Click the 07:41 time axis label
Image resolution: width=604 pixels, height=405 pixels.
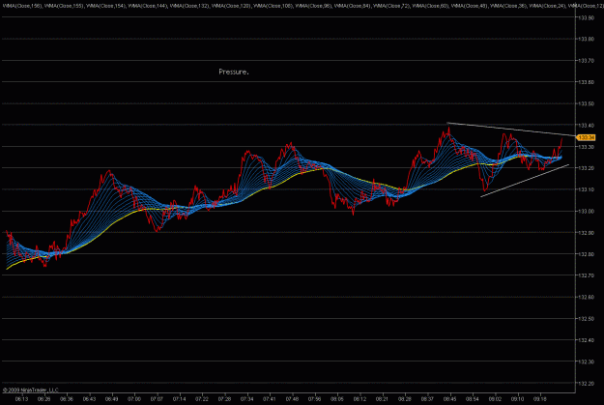tap(270, 399)
